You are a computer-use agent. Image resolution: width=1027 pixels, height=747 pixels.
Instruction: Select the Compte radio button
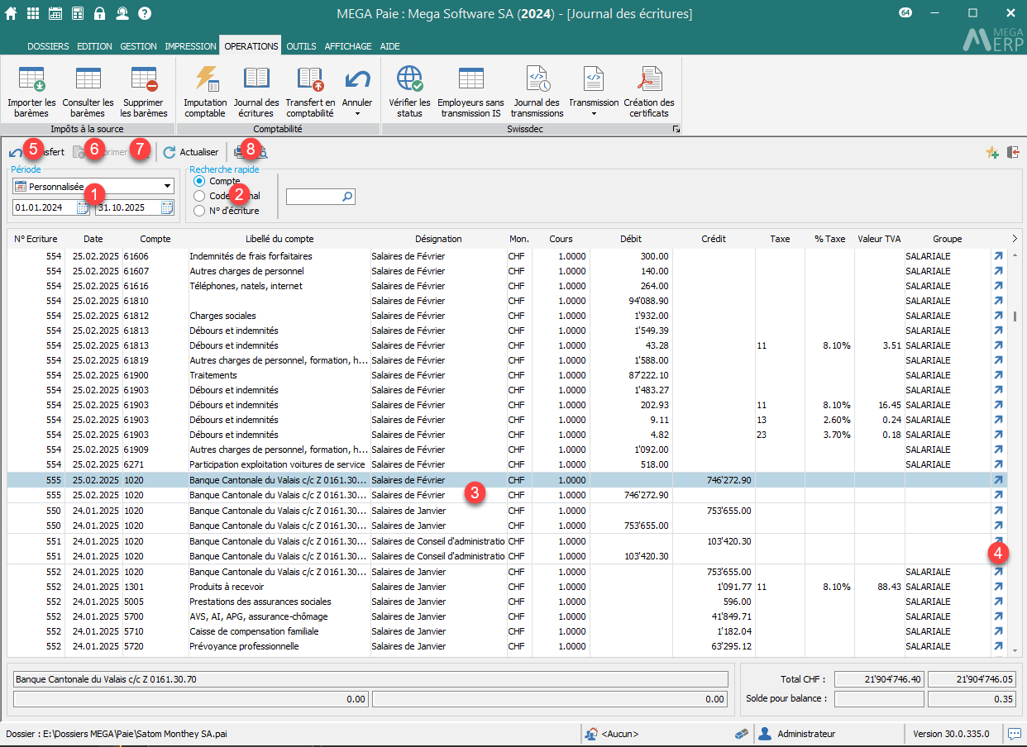pyautogui.click(x=199, y=181)
